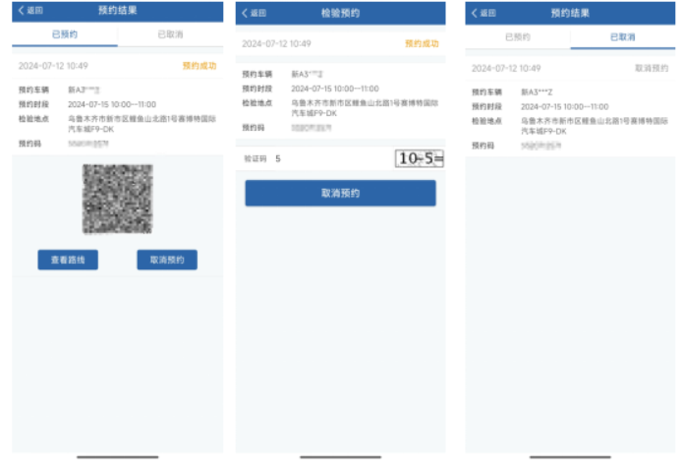Click timestamp 2024-07-12 10:49 on middle screen
Image resolution: width=683 pixels, height=474 pixels.
(x=276, y=43)
